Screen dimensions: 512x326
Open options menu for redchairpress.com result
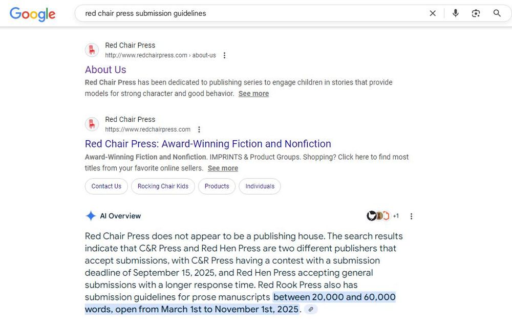coord(199,129)
